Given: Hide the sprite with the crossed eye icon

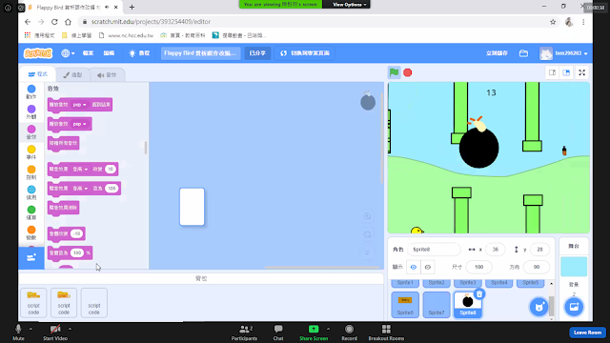Looking at the screenshot, I should point(428,267).
